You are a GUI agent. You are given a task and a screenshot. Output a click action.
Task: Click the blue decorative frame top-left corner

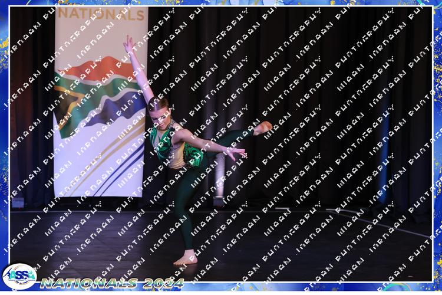pyautogui.click(x=5, y=5)
